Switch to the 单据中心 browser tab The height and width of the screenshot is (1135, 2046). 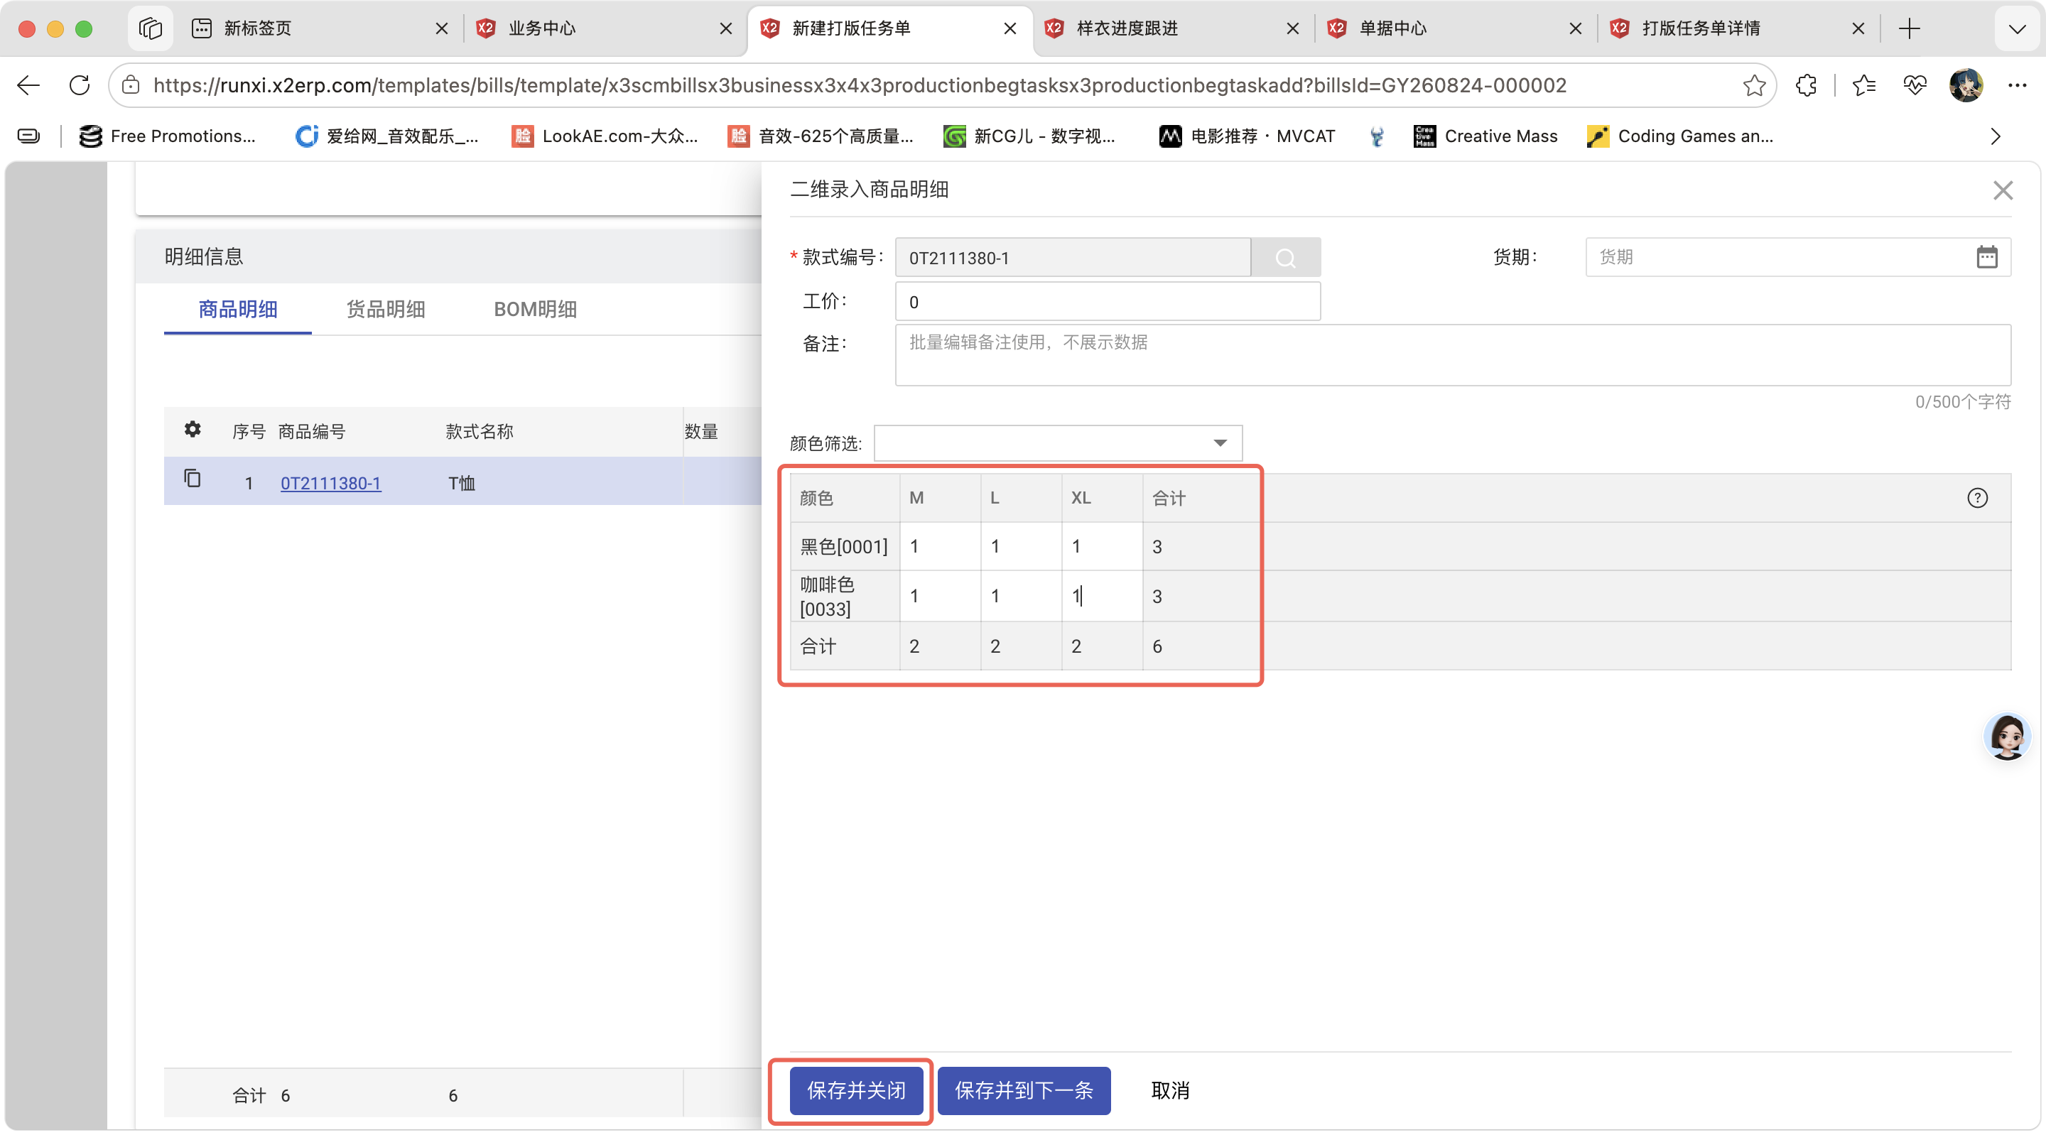pyautogui.click(x=1455, y=28)
